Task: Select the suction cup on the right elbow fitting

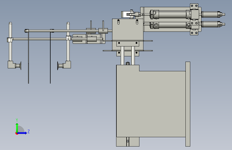Action: (60, 66)
